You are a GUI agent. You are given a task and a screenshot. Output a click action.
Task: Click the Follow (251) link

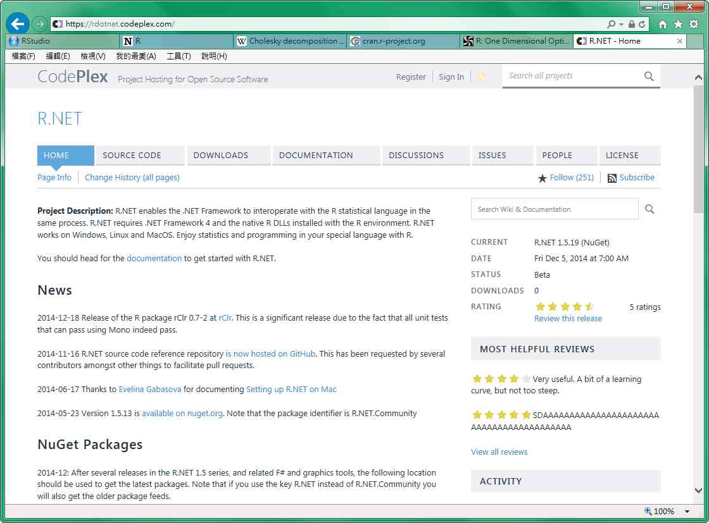(572, 178)
